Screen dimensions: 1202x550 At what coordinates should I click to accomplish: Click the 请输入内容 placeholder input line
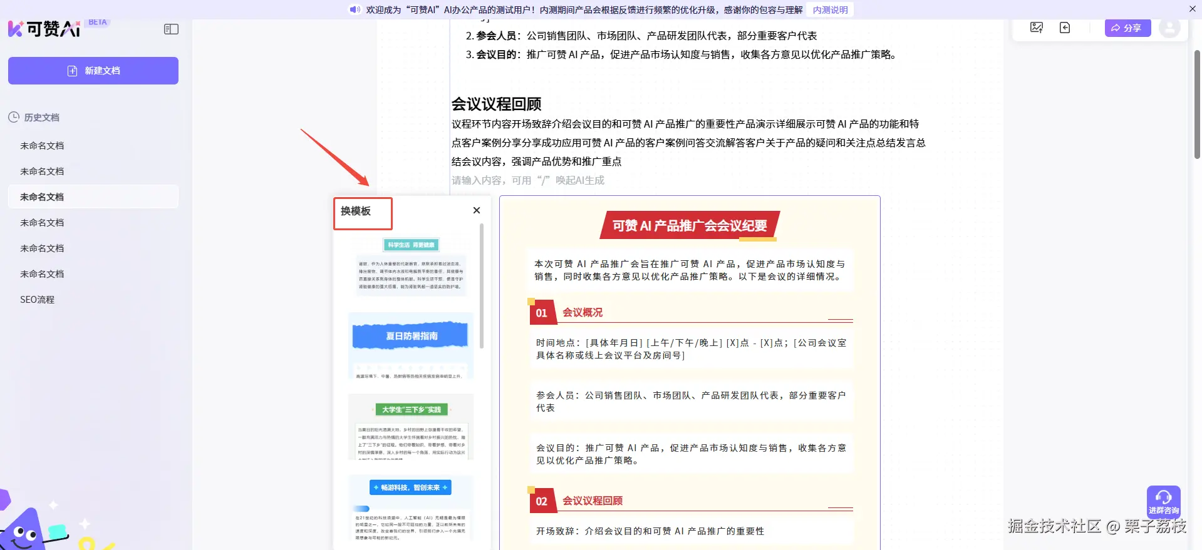click(x=528, y=180)
